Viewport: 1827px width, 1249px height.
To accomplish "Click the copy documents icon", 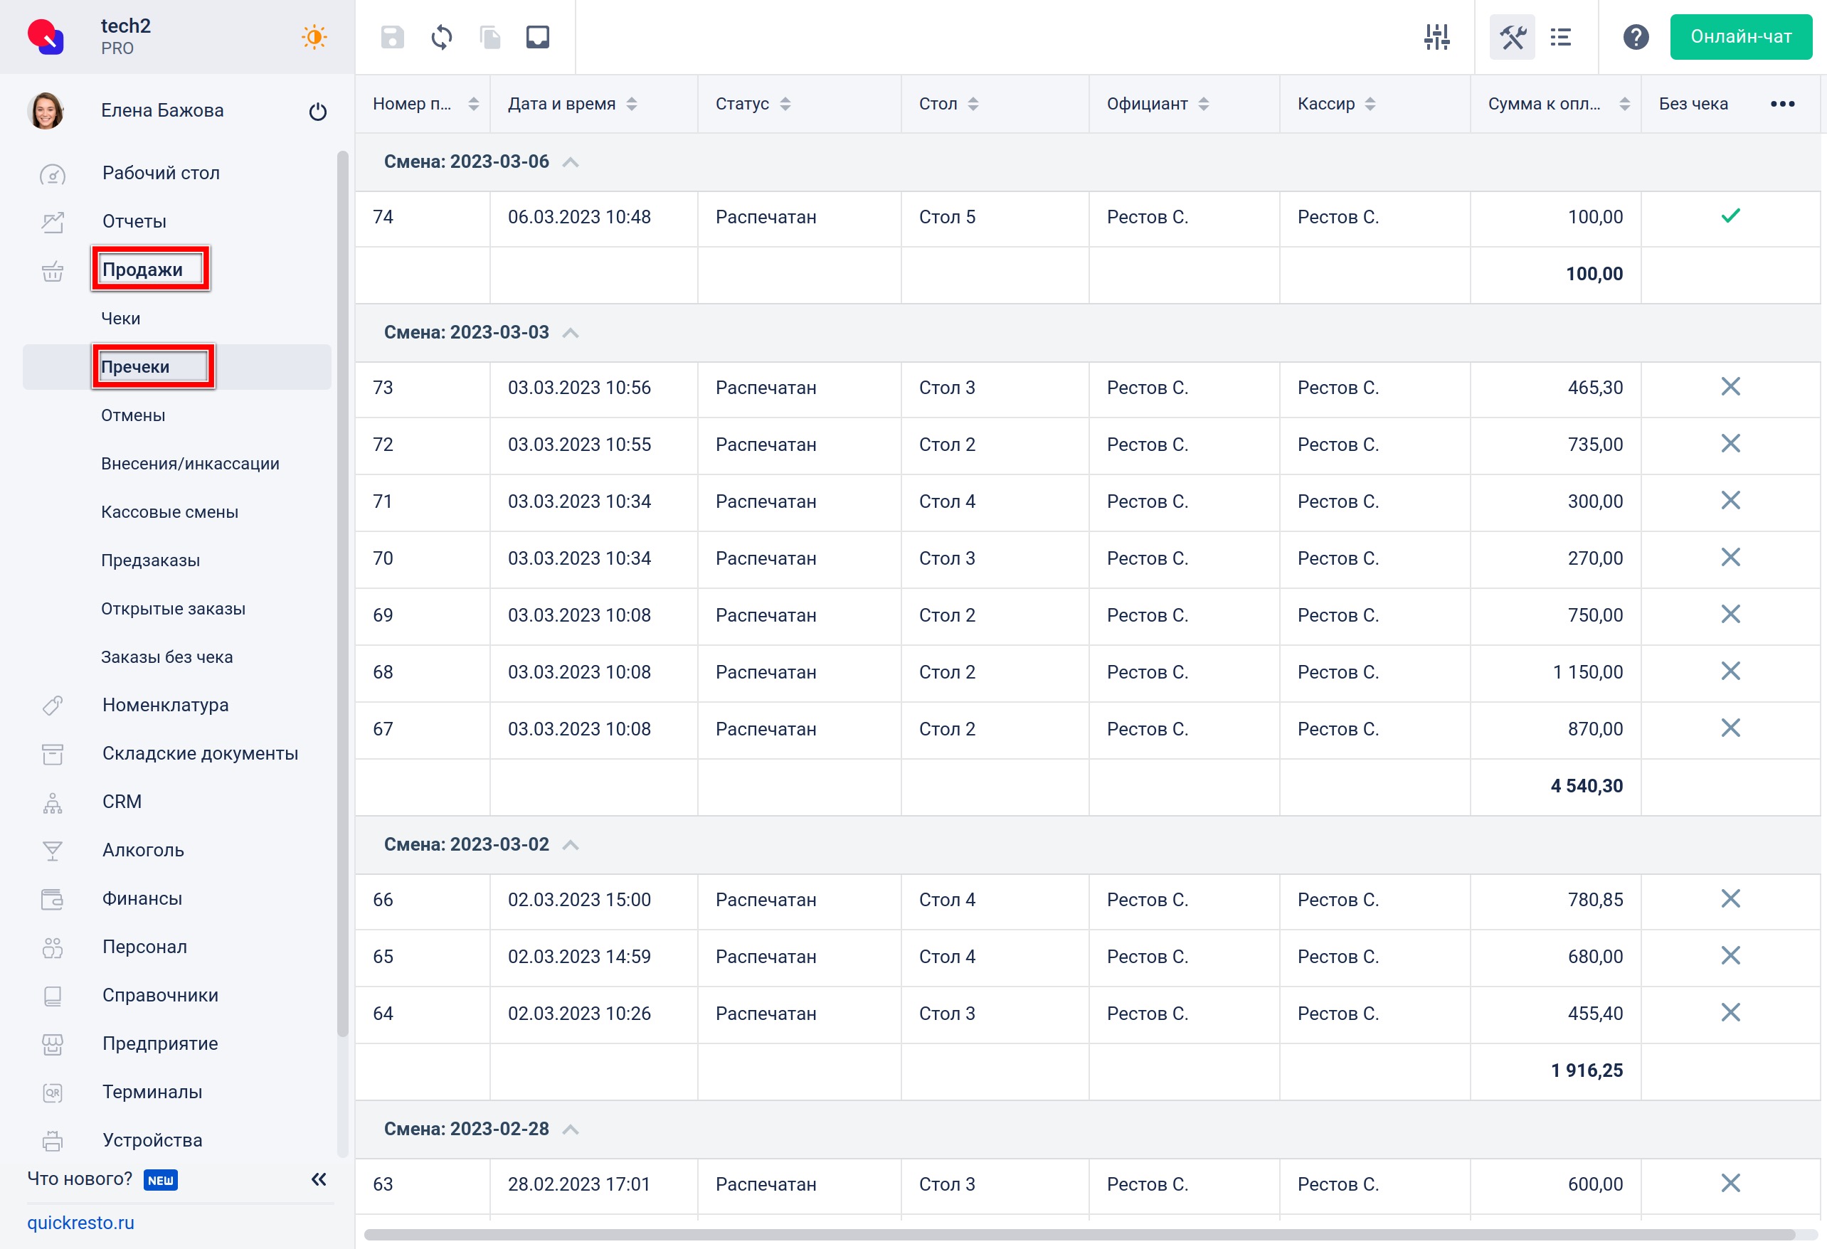I will coord(489,37).
